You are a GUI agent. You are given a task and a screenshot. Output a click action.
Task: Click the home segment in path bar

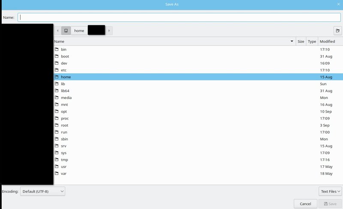coord(79,30)
